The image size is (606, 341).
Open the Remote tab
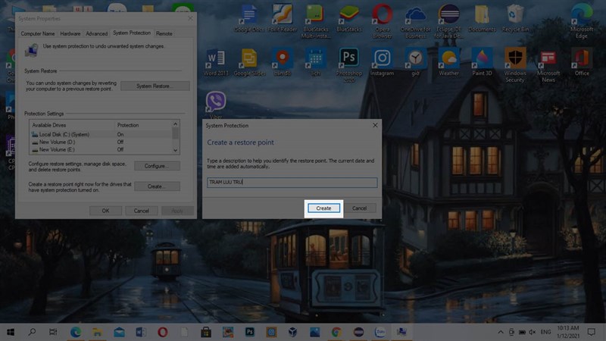click(x=164, y=33)
